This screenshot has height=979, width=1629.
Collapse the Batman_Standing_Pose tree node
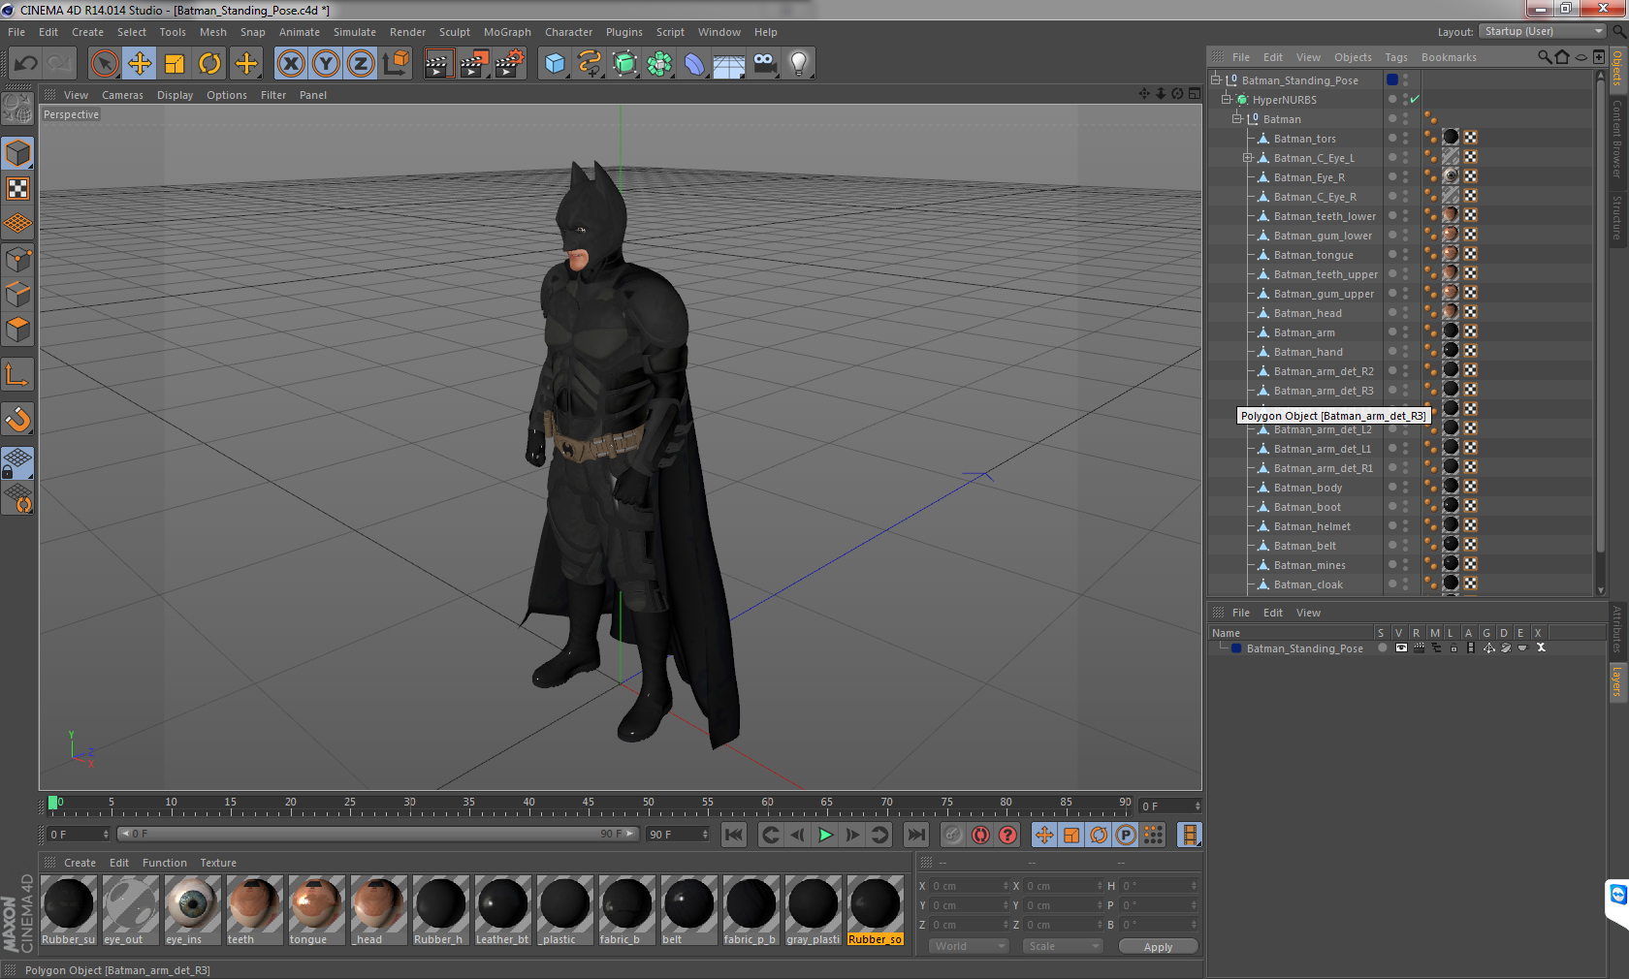click(1216, 79)
